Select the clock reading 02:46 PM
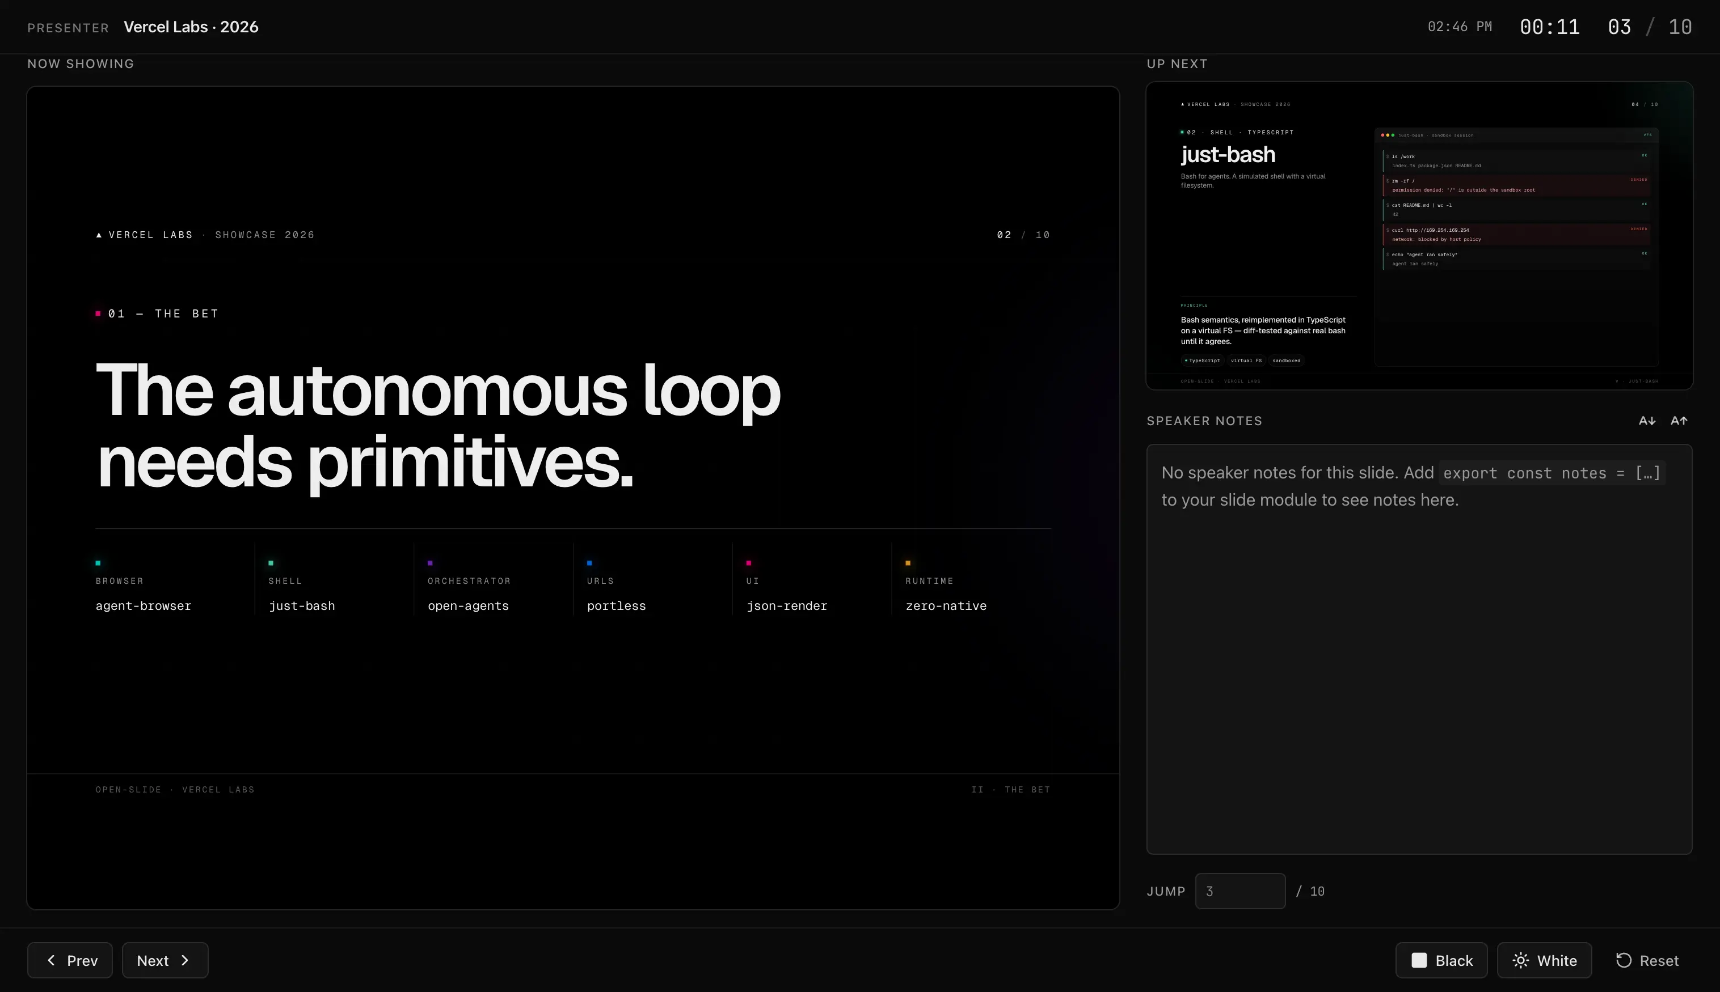 (1460, 27)
